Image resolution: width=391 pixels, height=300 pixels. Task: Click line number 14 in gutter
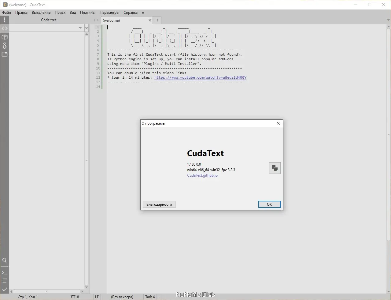coord(98,87)
